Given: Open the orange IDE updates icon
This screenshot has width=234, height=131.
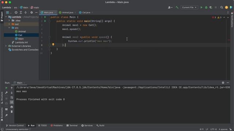Looking at the screenshot, I should tap(226, 7).
